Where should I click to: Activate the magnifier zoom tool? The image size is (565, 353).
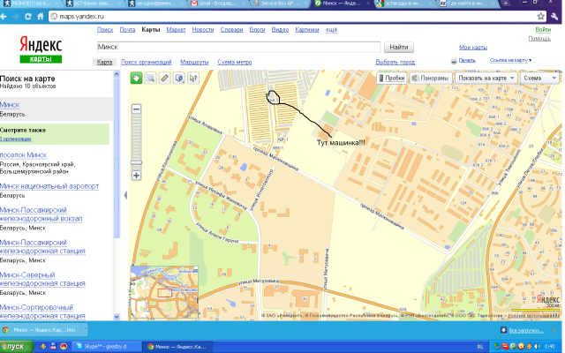pyautogui.click(x=151, y=79)
